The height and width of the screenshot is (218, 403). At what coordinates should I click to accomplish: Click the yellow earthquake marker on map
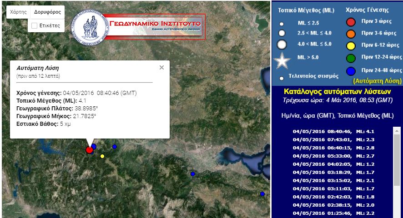click(x=102, y=156)
